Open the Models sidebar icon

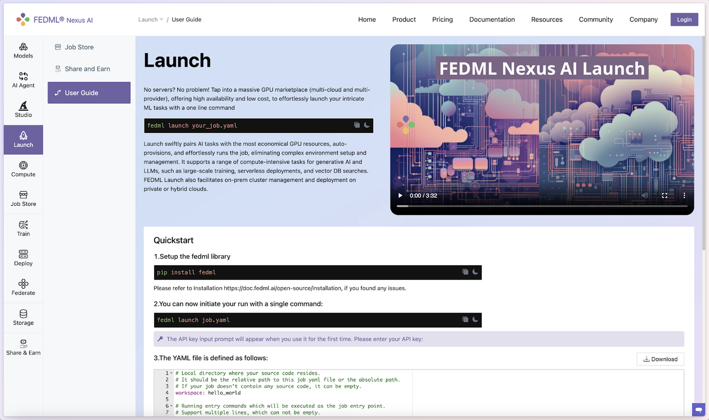[x=23, y=50]
